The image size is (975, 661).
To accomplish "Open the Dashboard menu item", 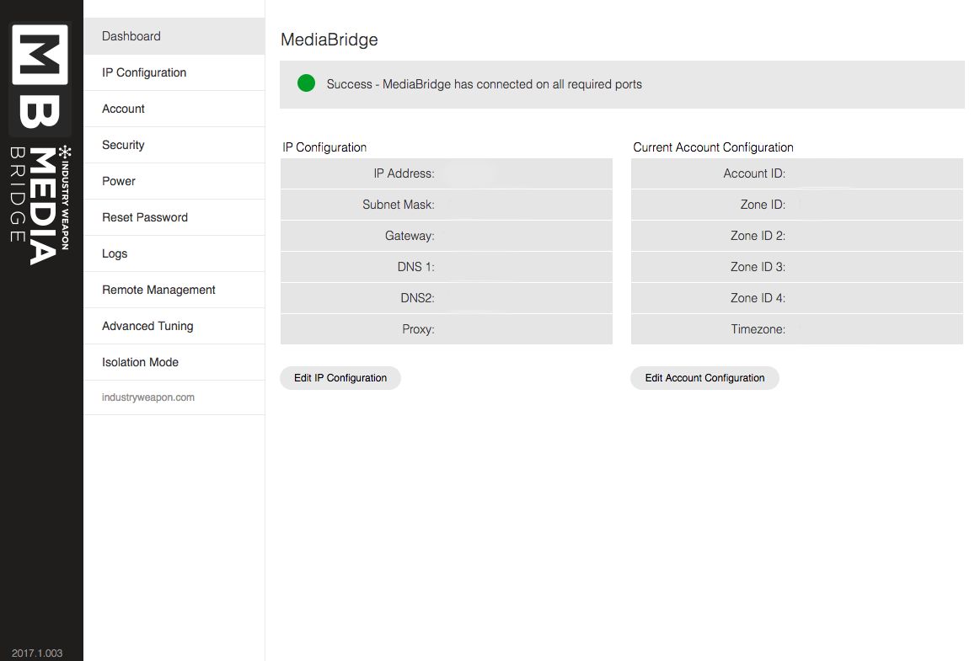I will click(x=174, y=36).
